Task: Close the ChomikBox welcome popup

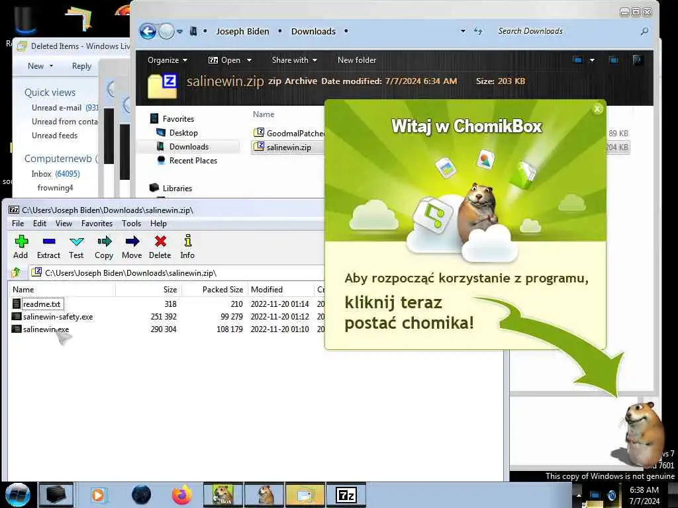Action: [x=597, y=109]
